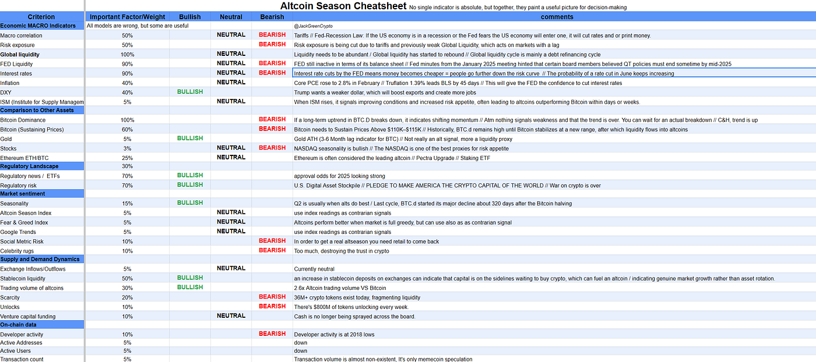The image size is (816, 362).
Task: Select the "FED Liquidity" criterion cell
Action: [x=42, y=64]
